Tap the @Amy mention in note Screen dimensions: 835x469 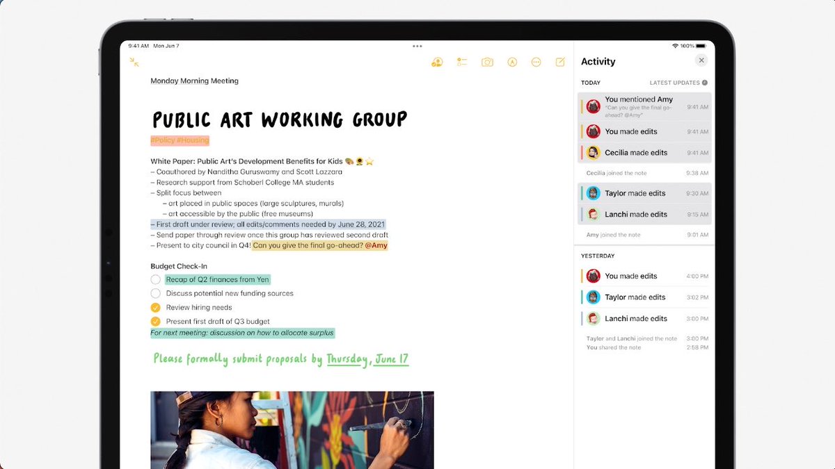(x=376, y=245)
